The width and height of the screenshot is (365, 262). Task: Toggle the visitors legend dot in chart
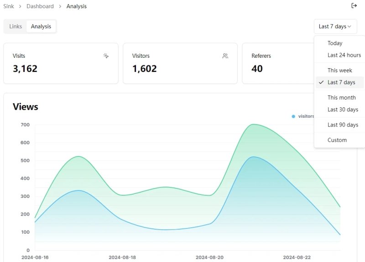[x=293, y=116]
